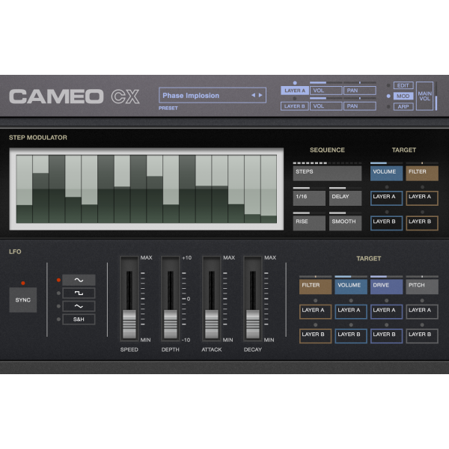The width and height of the screenshot is (449, 449).
Task: Go to next preset with right arrow
Action: click(x=260, y=95)
